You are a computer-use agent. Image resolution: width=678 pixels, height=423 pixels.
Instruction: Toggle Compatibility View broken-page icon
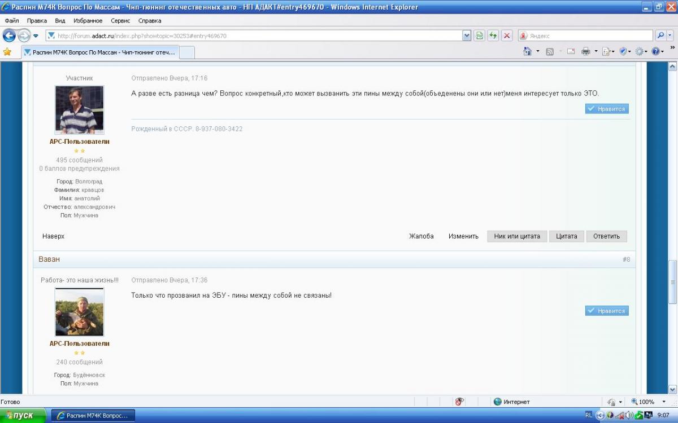(480, 36)
